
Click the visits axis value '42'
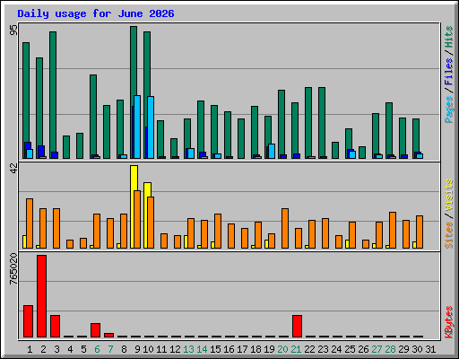point(13,168)
